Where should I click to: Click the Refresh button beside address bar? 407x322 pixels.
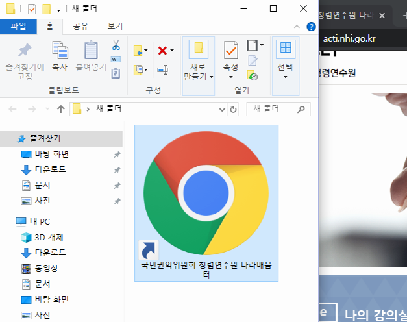tap(233, 109)
